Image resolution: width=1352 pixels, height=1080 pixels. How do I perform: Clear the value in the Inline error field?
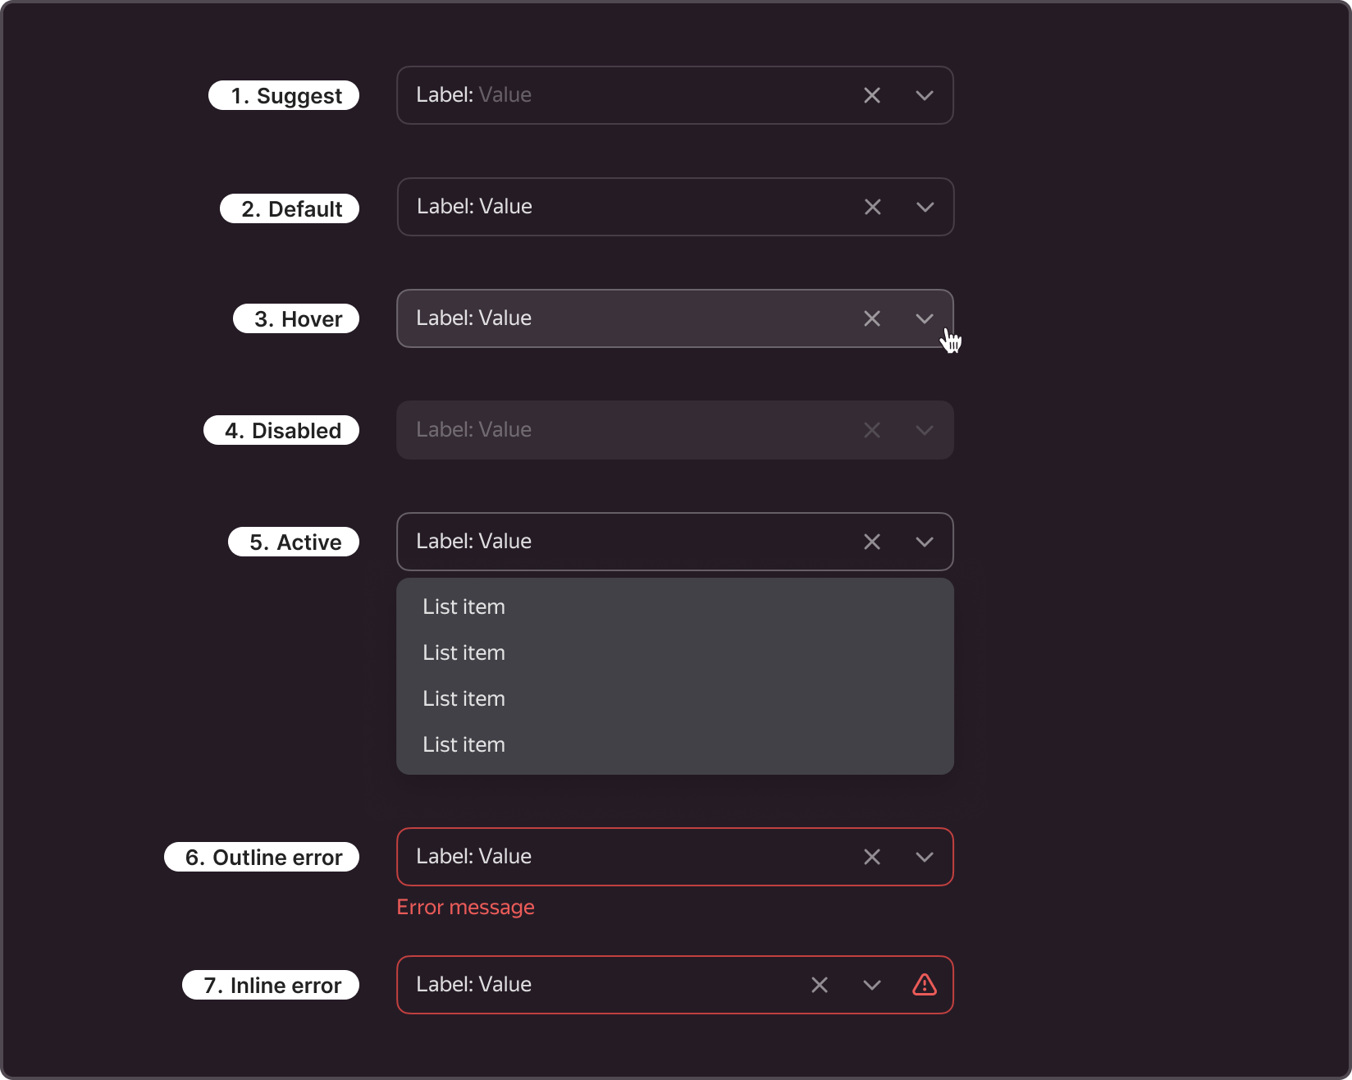coord(820,985)
